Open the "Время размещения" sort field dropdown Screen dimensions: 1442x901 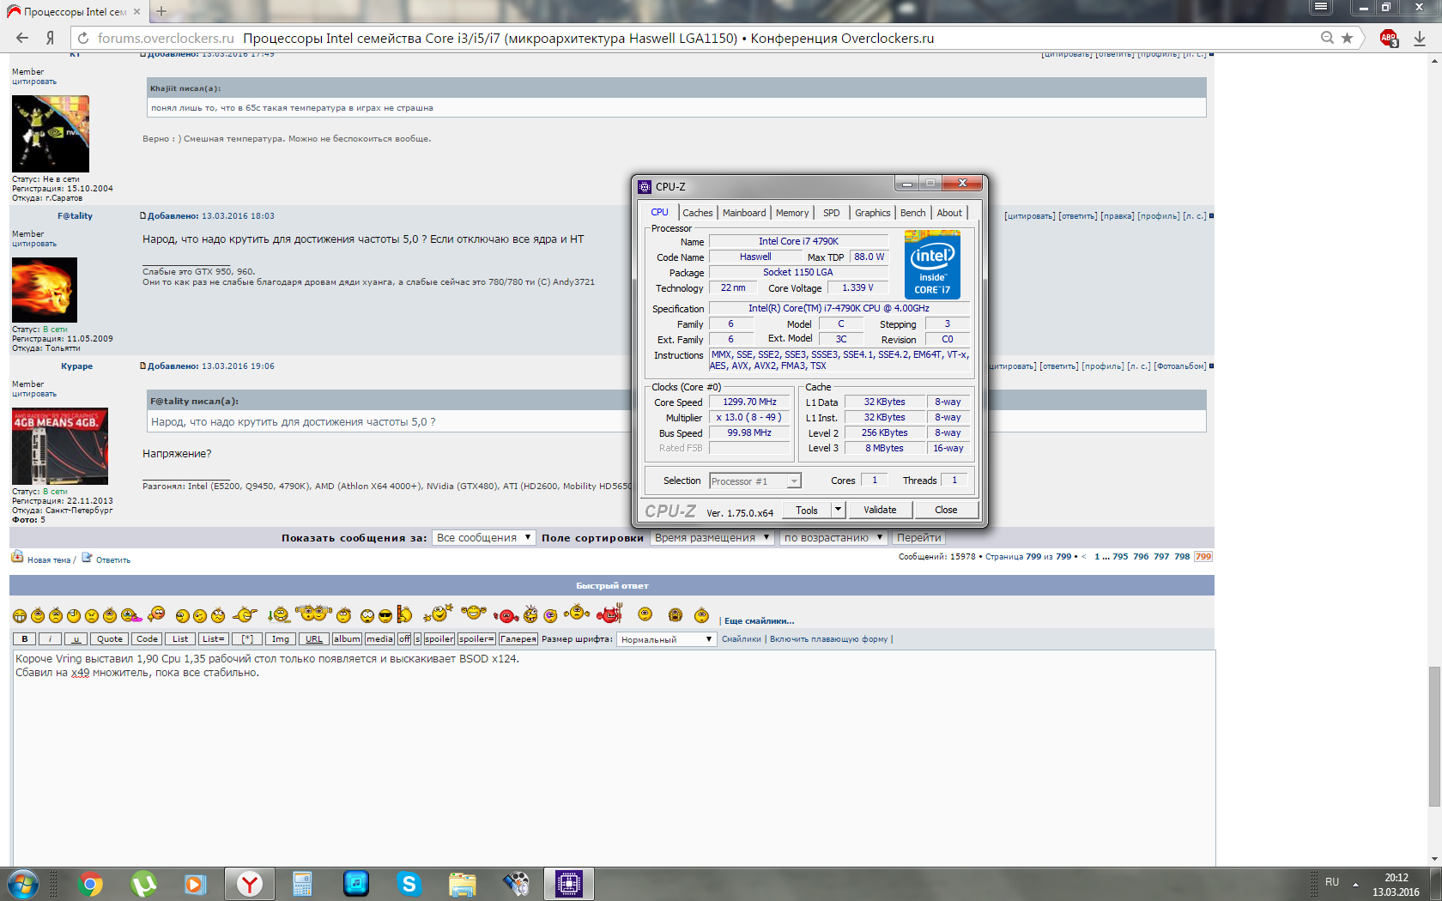pos(712,538)
